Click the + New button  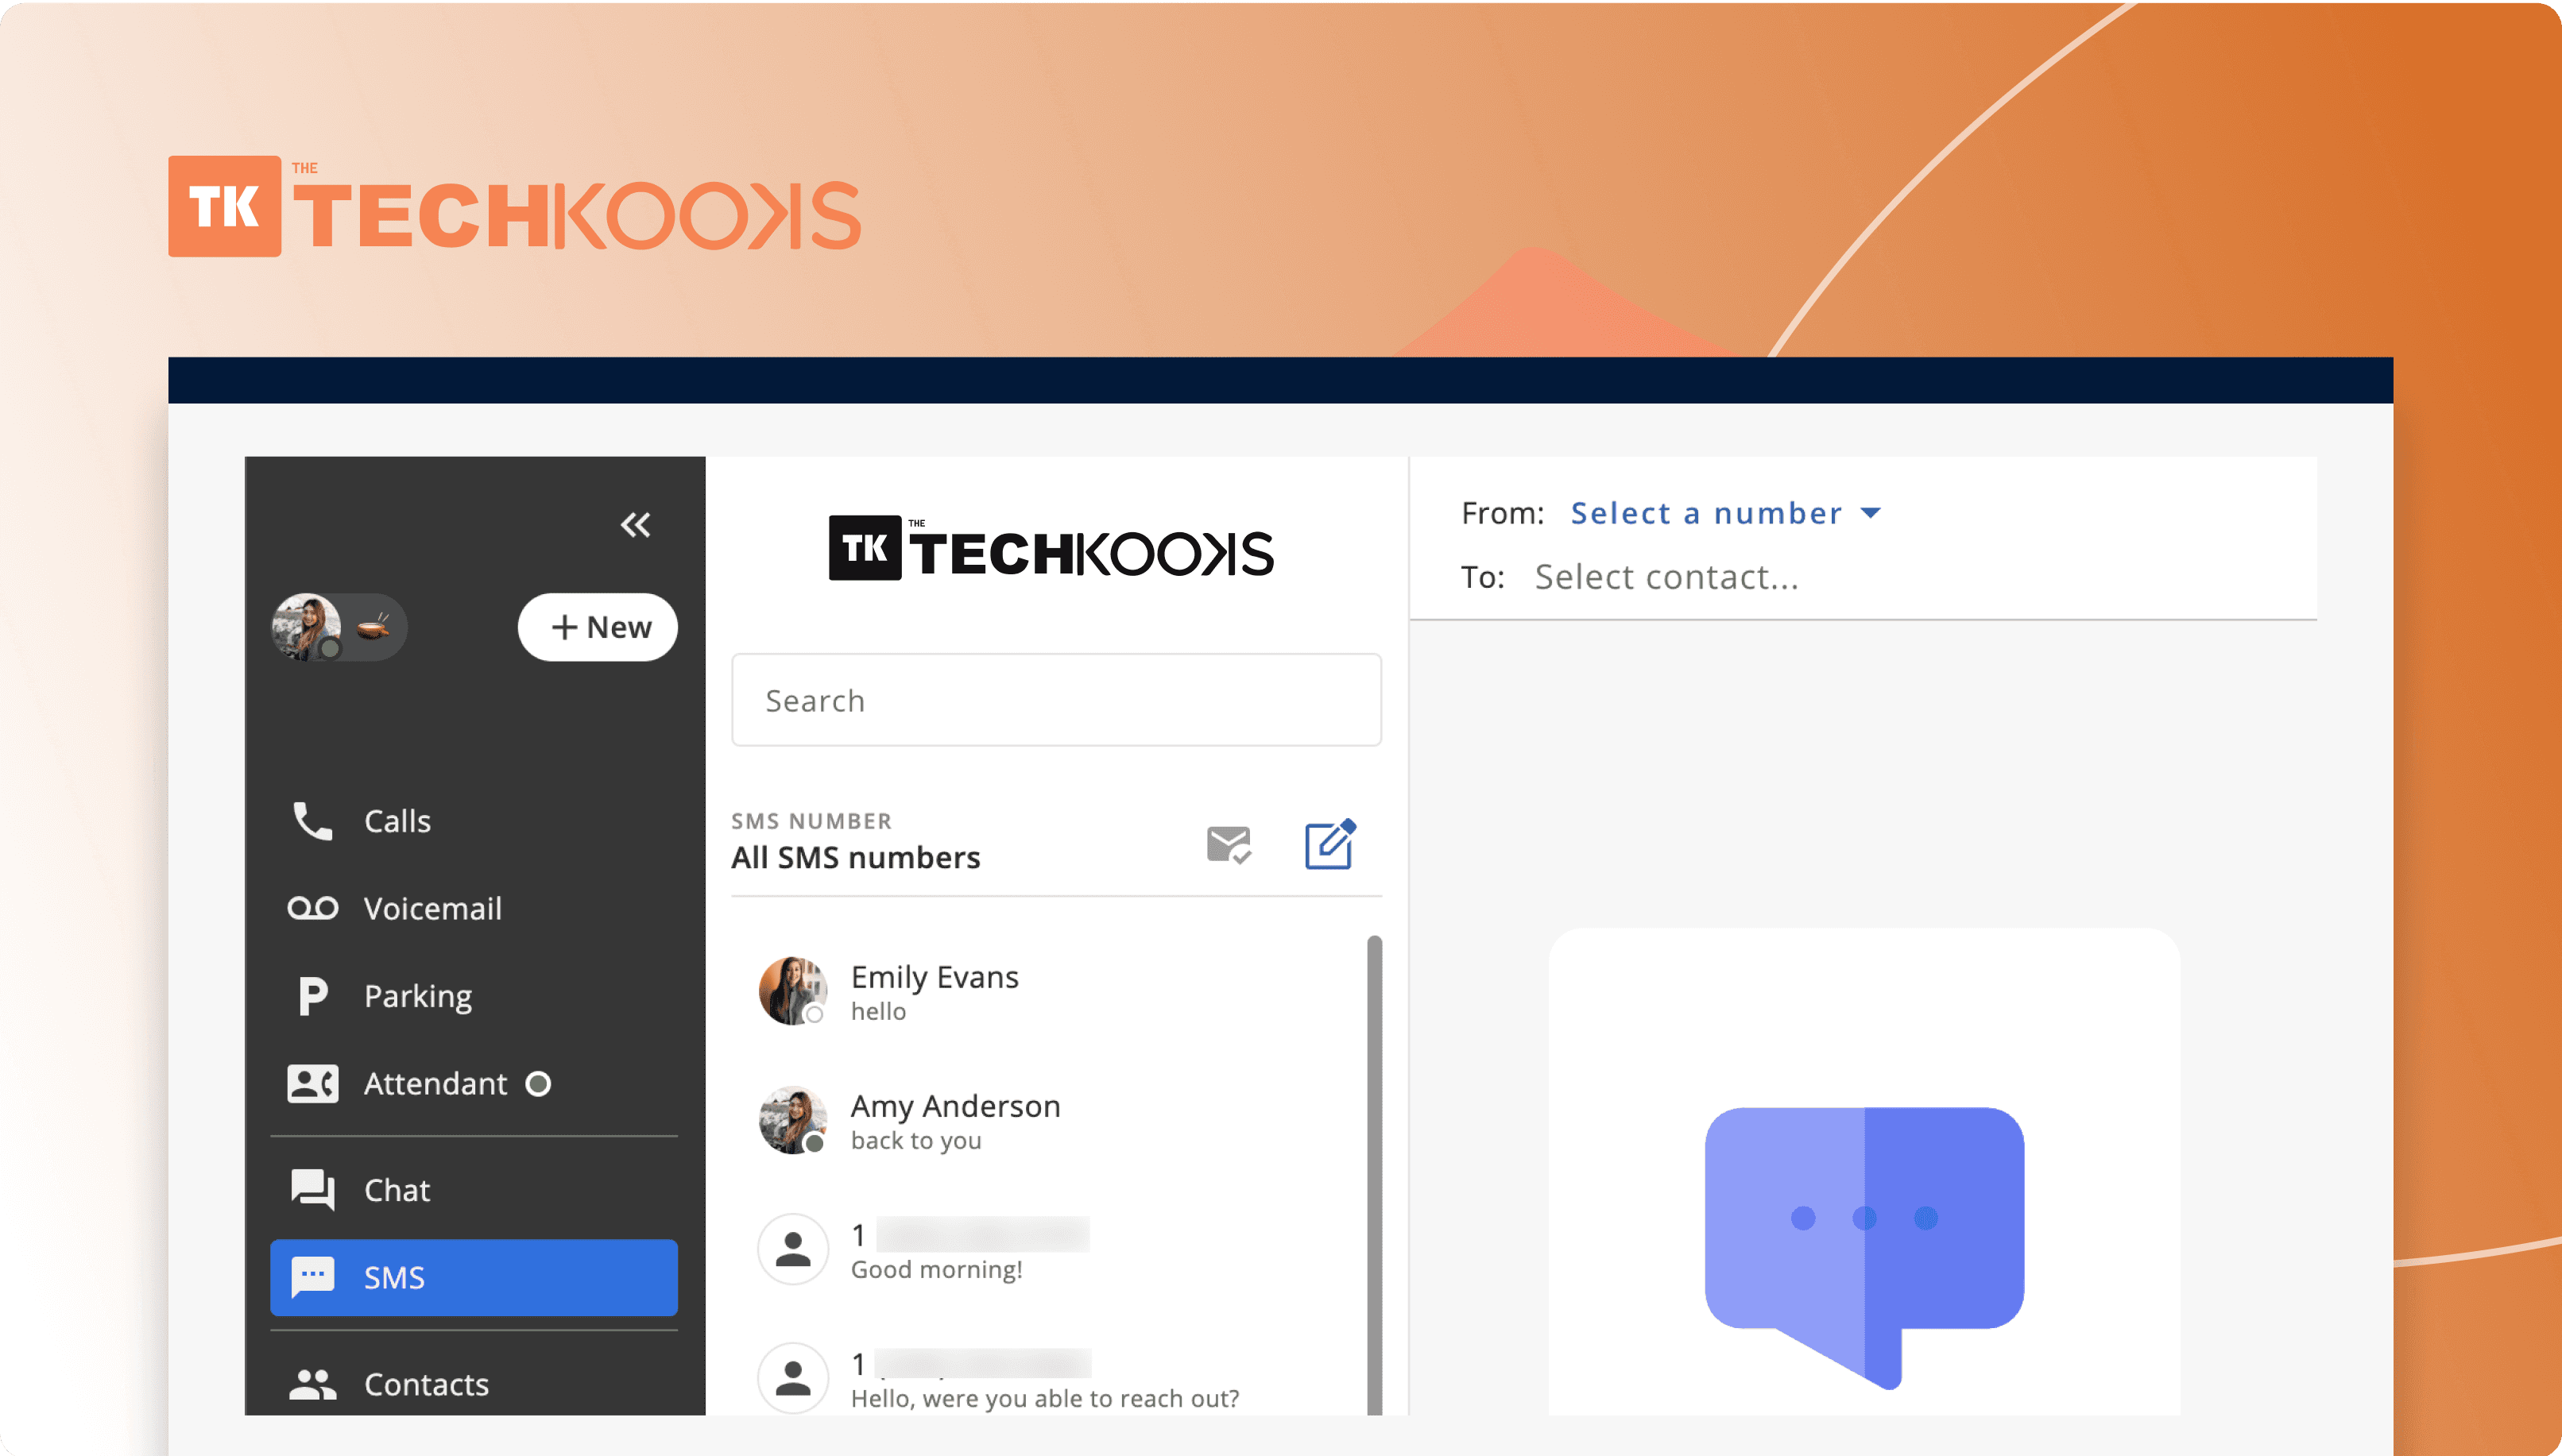point(598,627)
